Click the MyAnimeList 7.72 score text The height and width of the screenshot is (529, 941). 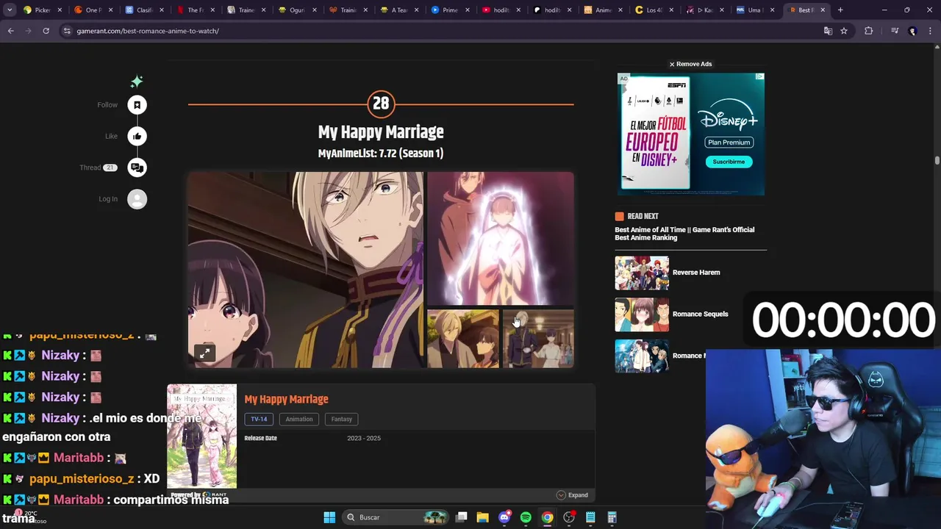coord(381,154)
